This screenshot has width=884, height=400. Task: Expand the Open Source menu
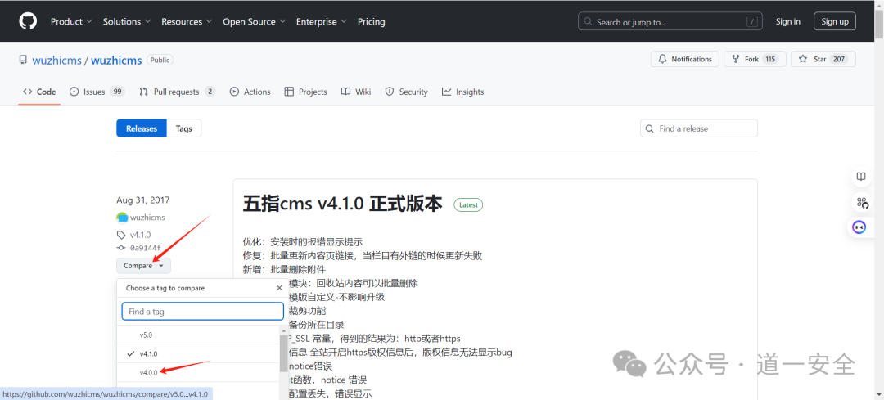pos(255,21)
